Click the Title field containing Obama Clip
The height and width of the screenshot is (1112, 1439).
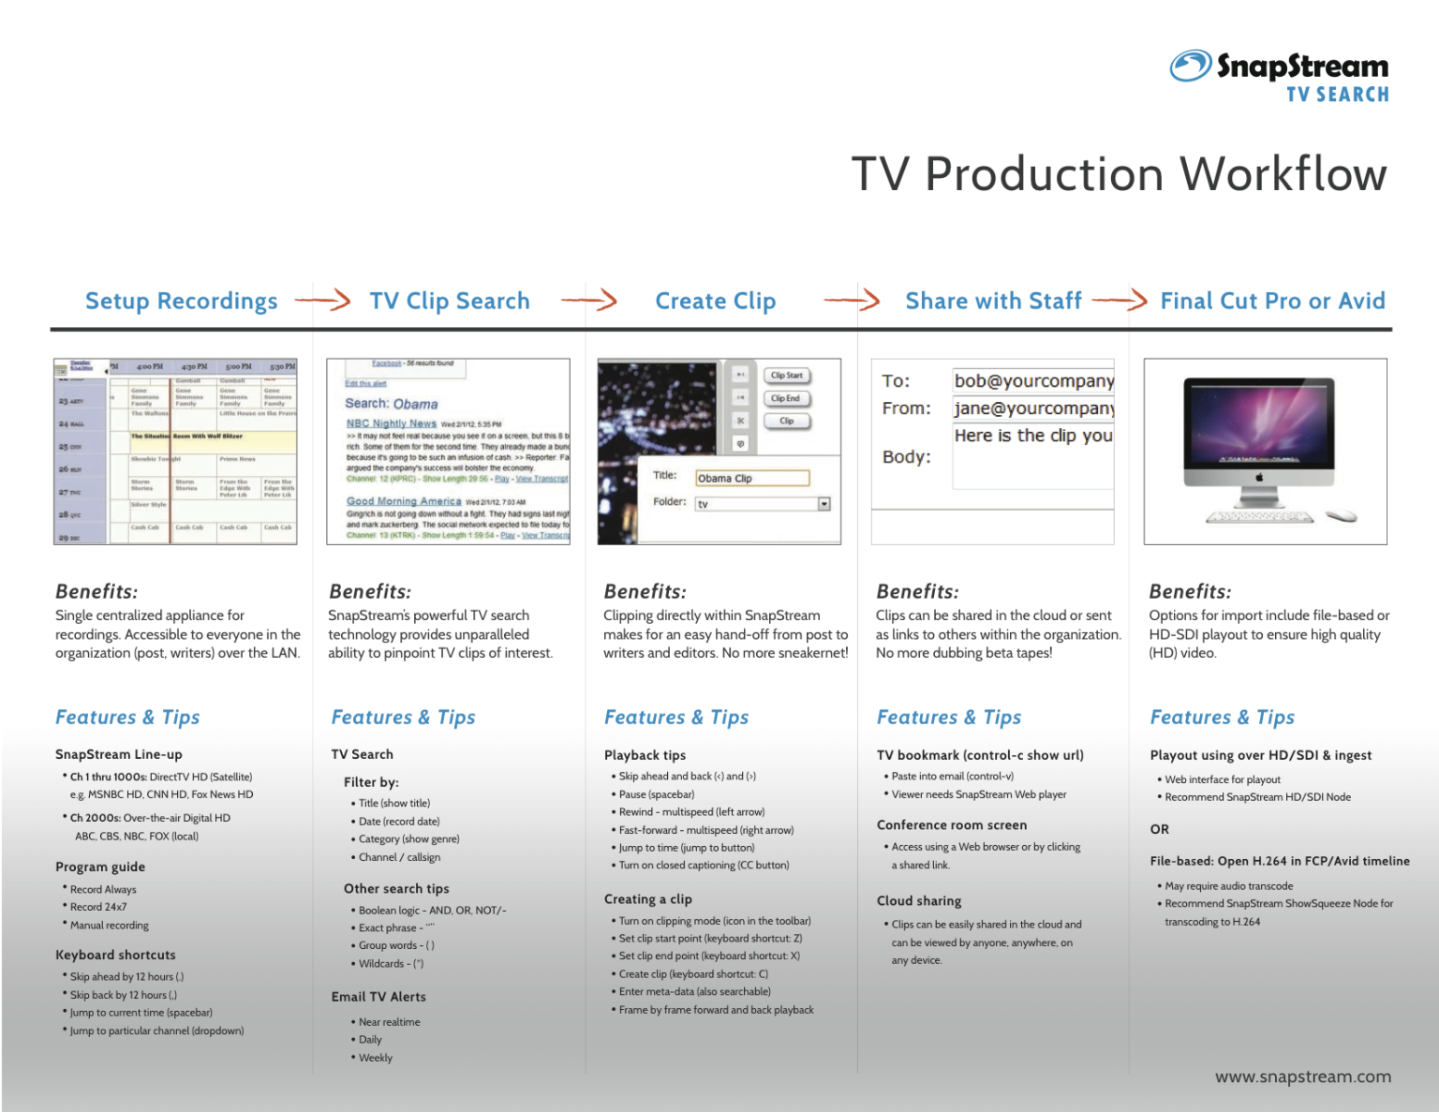pos(751,478)
